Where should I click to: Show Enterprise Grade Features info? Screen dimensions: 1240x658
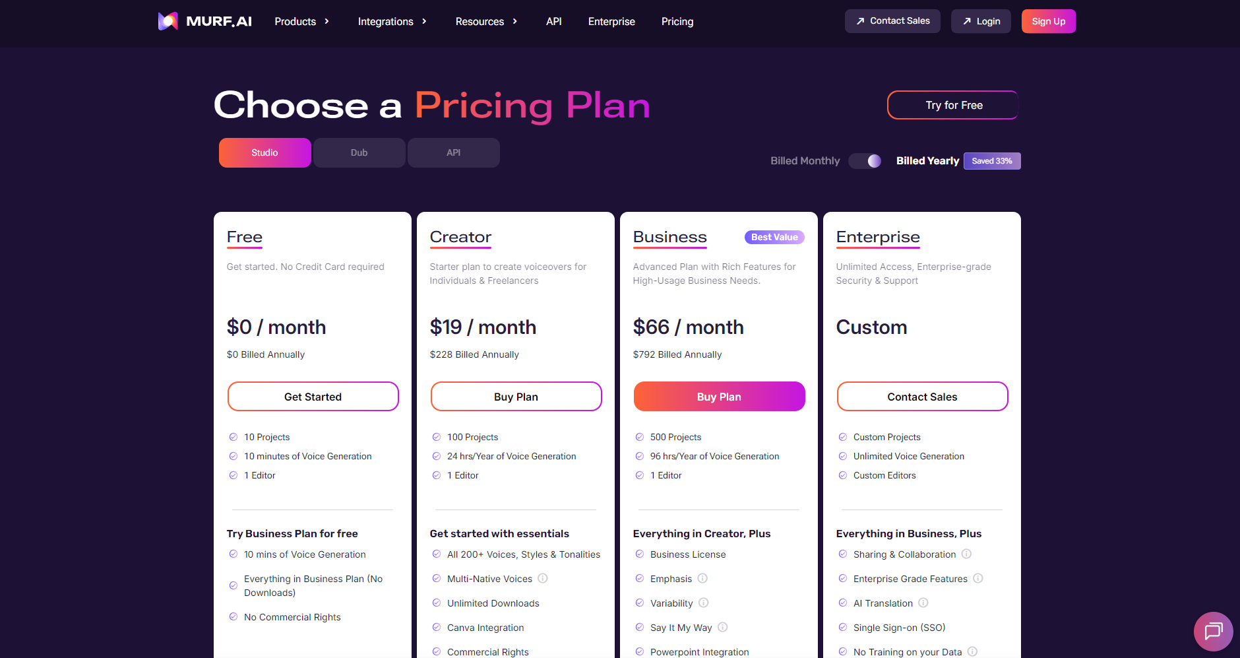tap(978, 578)
